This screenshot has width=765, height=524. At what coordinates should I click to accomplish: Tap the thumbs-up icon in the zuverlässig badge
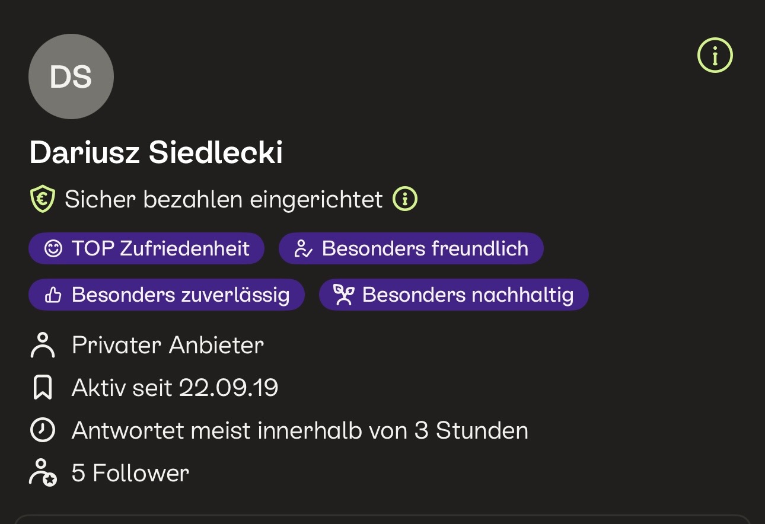click(x=53, y=295)
